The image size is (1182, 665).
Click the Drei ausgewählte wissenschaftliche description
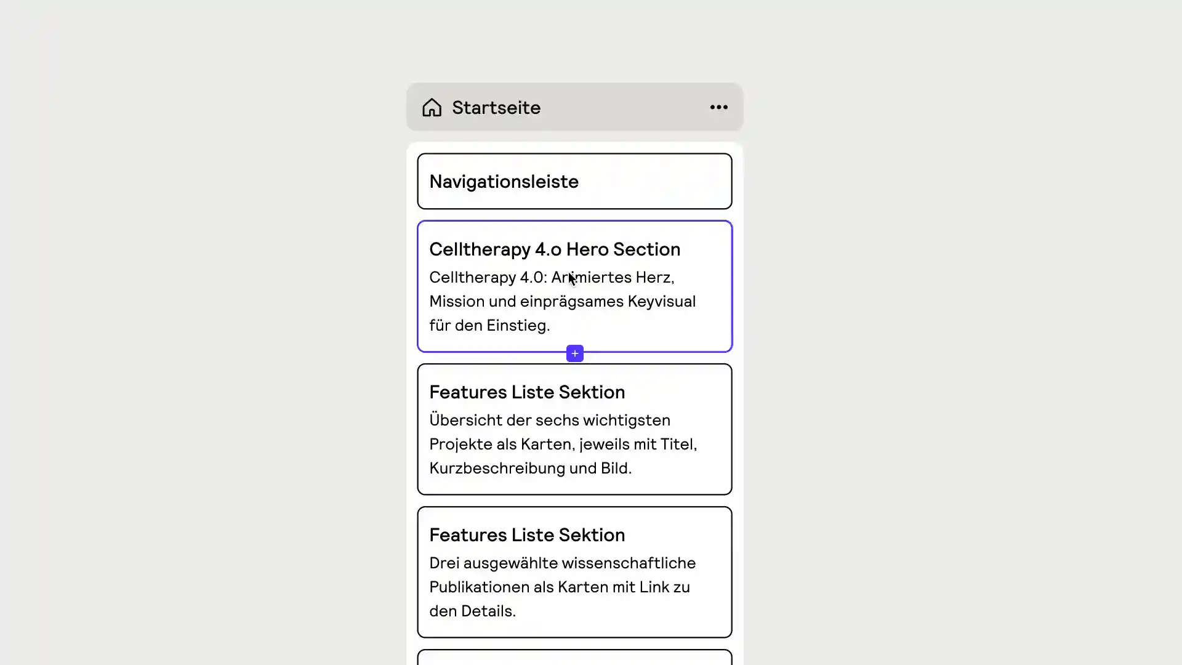(x=562, y=586)
